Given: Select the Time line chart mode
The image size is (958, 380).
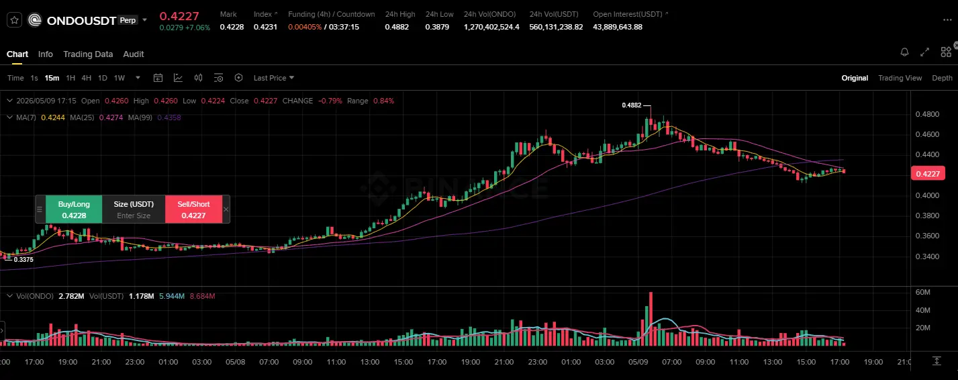Looking at the screenshot, I should tap(15, 78).
